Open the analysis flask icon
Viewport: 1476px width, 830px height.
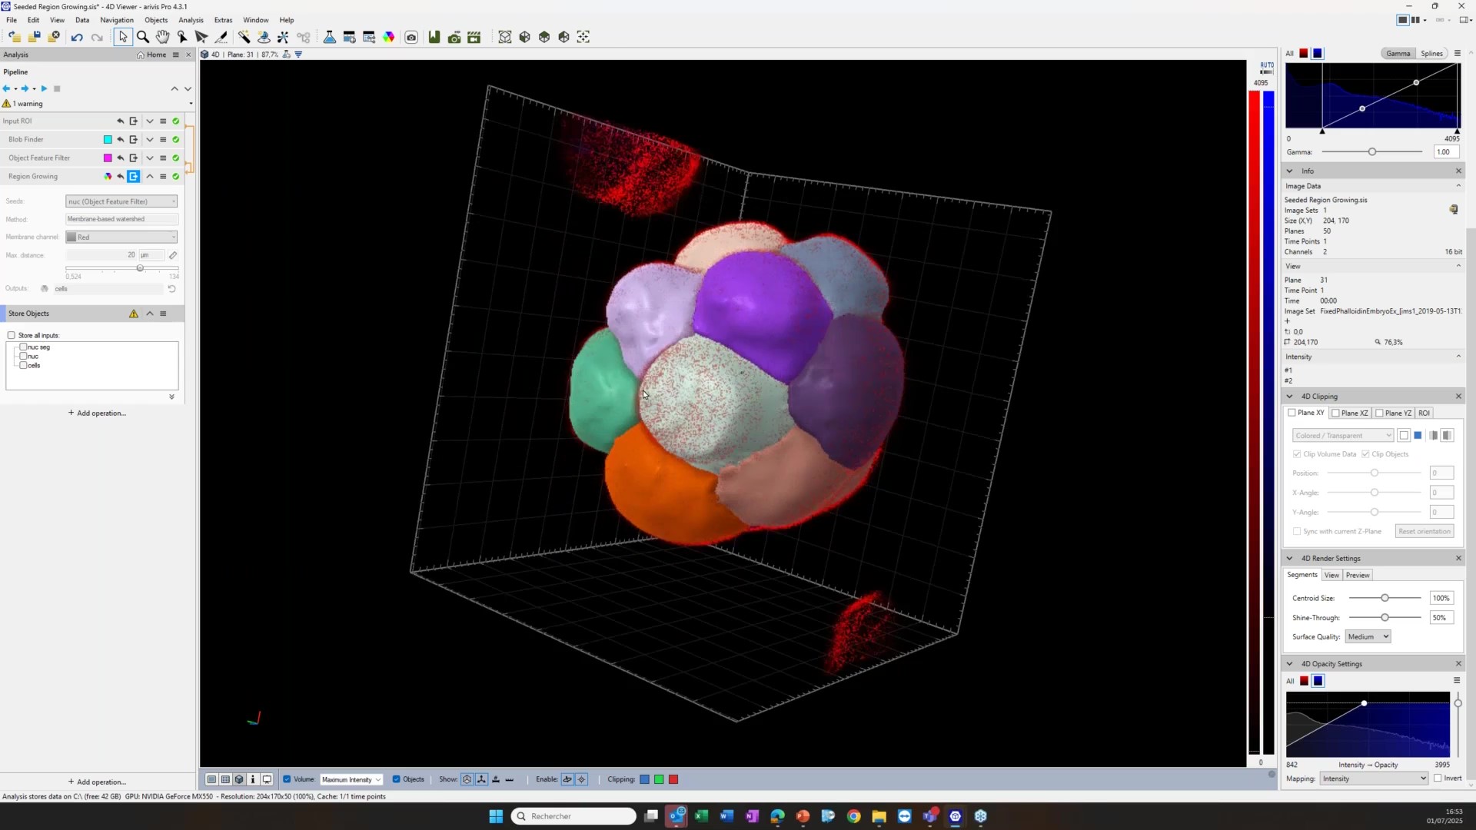click(x=329, y=37)
